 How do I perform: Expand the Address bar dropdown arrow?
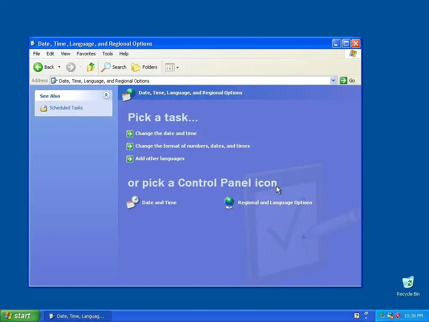(x=333, y=80)
